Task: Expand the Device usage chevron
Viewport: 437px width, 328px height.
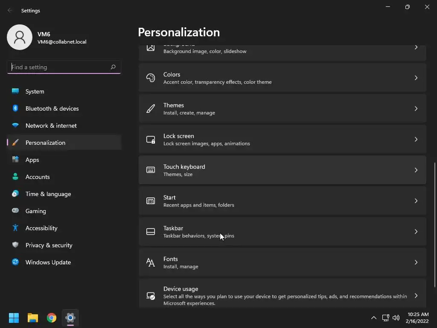Action: (416, 296)
